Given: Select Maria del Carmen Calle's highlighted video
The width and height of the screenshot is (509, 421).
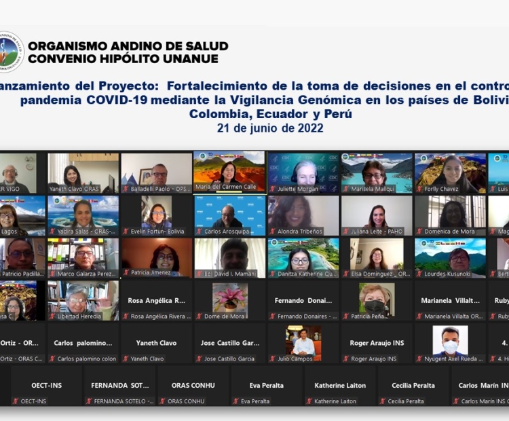Looking at the screenshot, I should pyautogui.click(x=229, y=172).
